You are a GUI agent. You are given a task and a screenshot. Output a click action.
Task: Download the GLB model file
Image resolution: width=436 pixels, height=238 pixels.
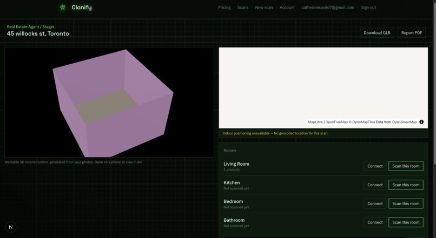[x=377, y=33]
